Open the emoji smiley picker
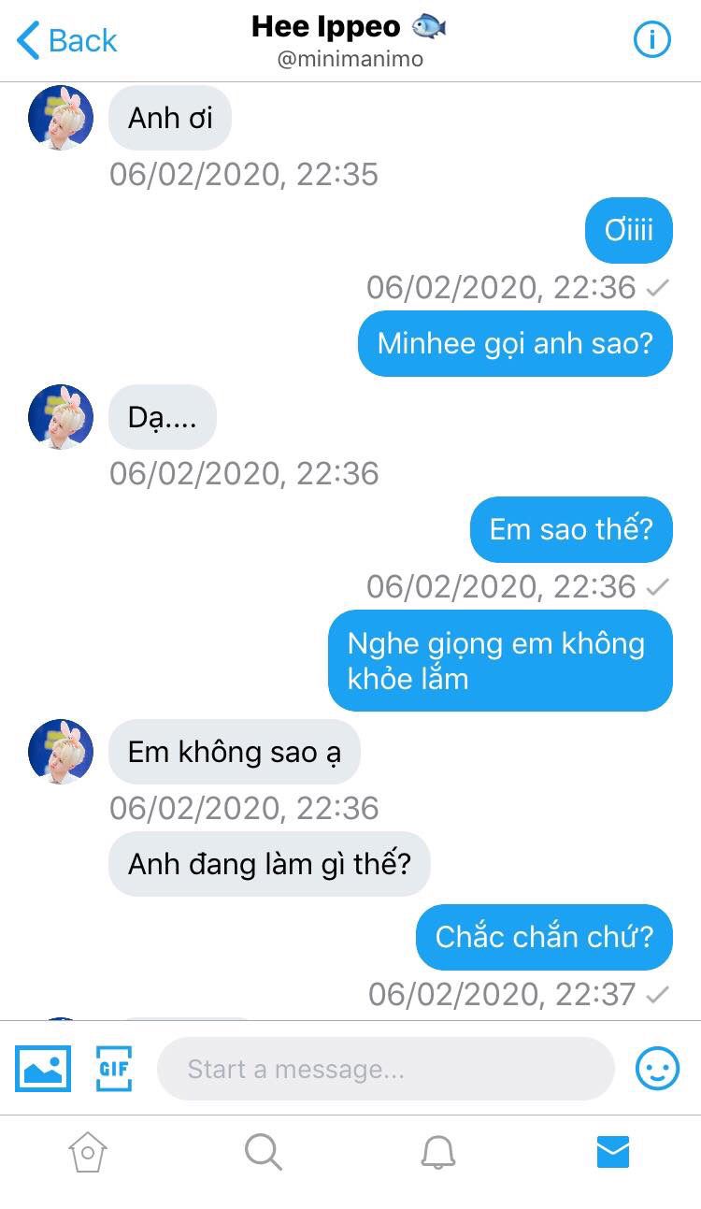This screenshot has height=1209, width=701. click(657, 1068)
